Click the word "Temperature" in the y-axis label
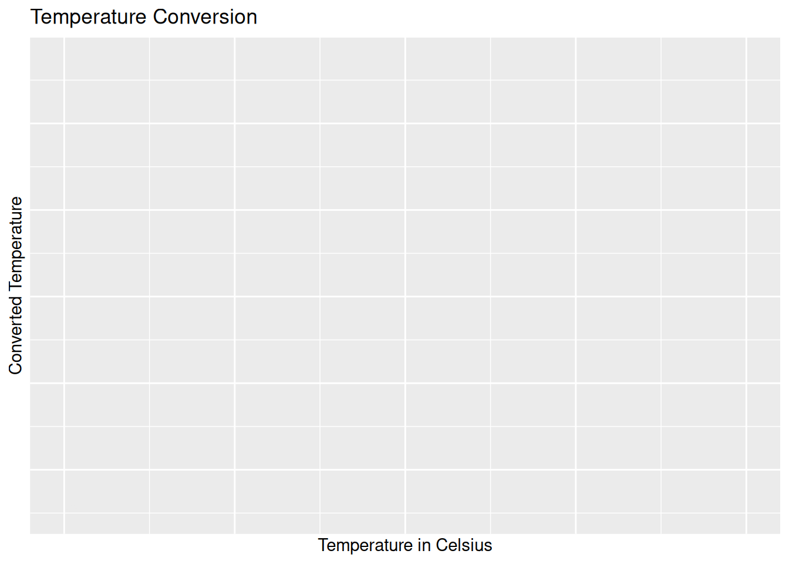789x564 pixels. tap(16, 244)
